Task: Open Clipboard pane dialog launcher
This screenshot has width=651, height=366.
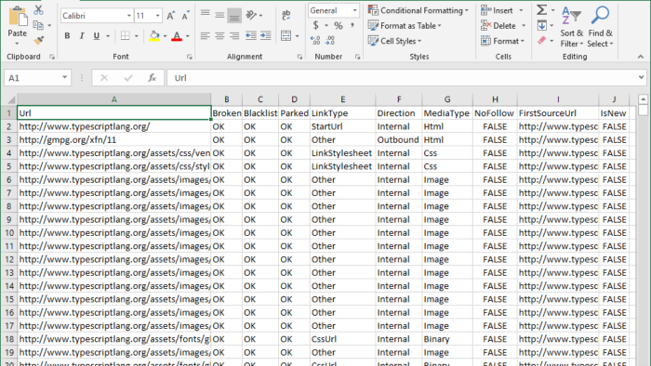Action: coord(52,57)
